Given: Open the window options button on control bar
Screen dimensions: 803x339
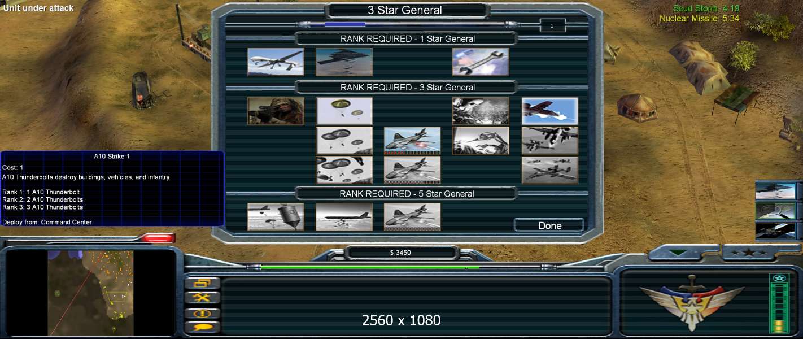Looking at the screenshot, I should [202, 283].
